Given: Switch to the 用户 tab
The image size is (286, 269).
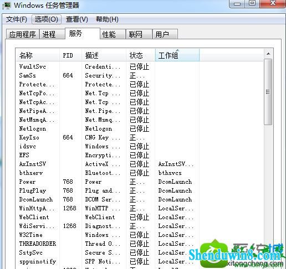Looking at the screenshot, I should coord(165,34).
